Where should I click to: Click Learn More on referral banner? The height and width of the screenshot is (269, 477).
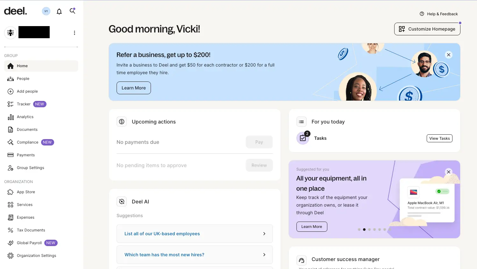point(133,88)
